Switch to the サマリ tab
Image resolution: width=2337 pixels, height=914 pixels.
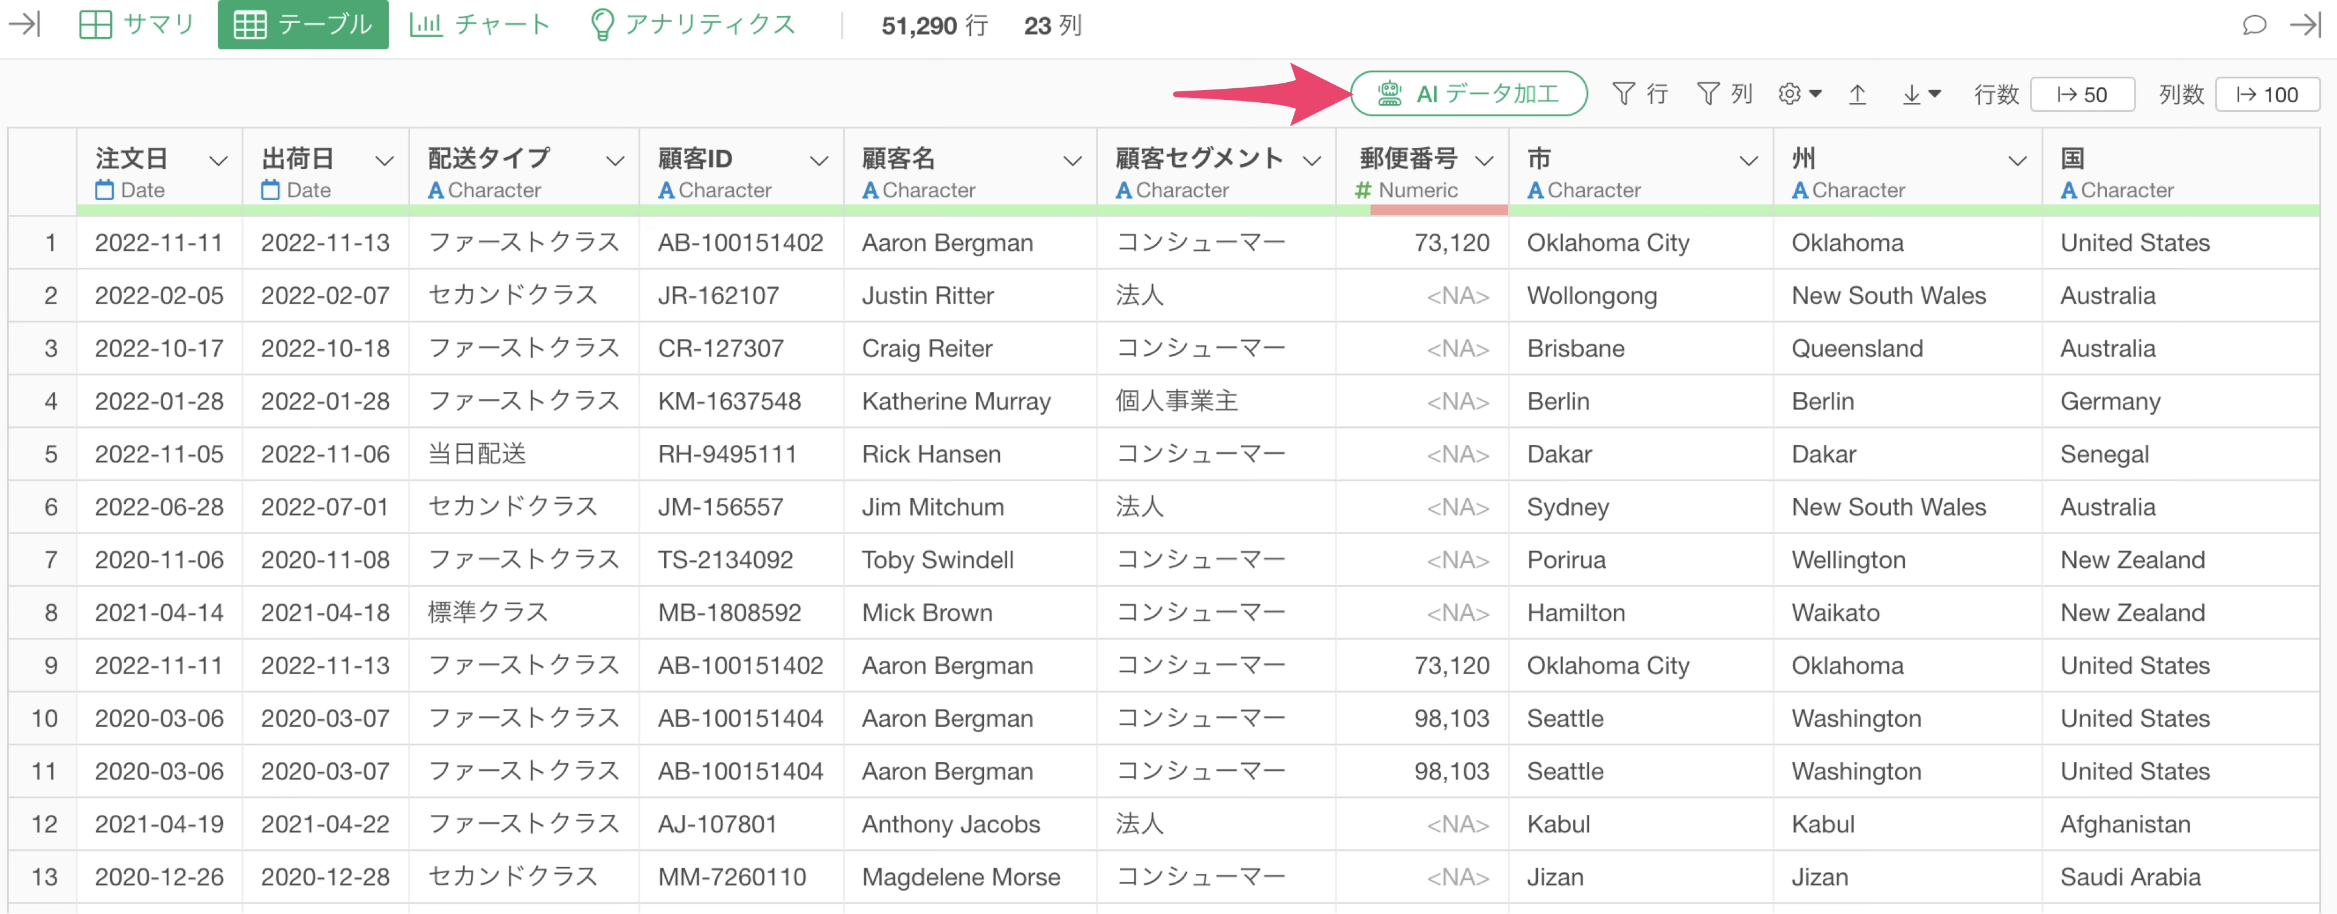pos(136,24)
